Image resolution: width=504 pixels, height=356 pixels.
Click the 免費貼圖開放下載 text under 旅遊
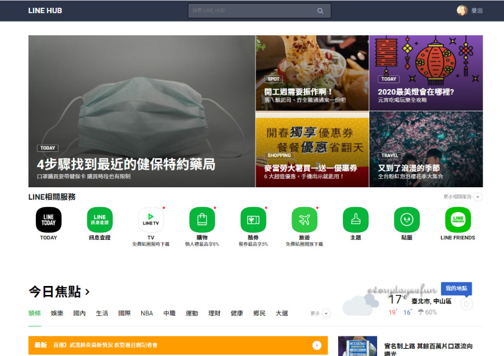305,244
